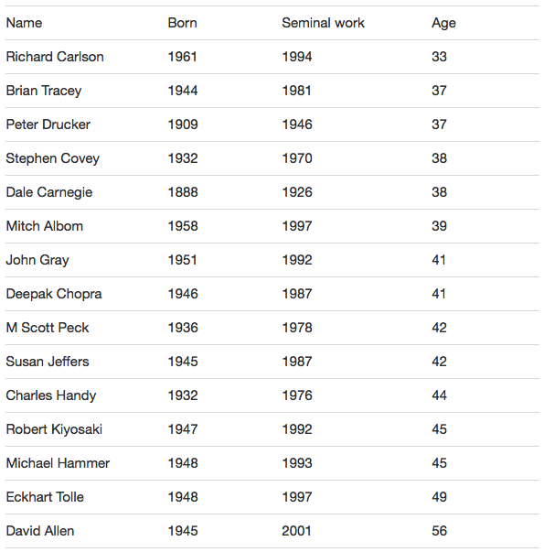Click David Allen's seminal work year 2001
The image size is (544, 552).
296,531
